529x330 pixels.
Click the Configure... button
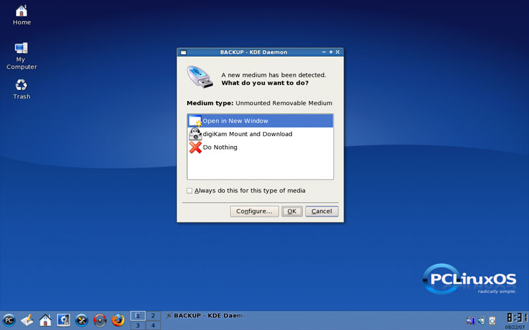254,211
